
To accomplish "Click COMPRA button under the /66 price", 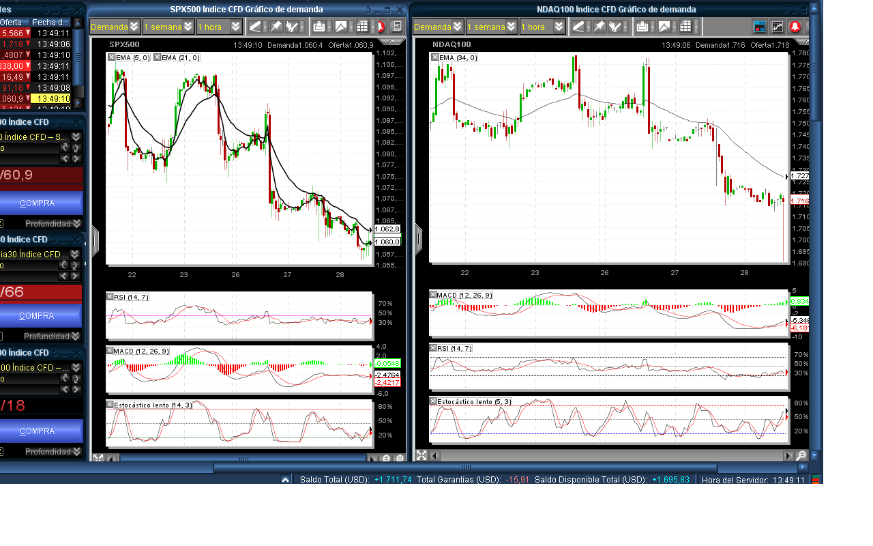I will [41, 316].
